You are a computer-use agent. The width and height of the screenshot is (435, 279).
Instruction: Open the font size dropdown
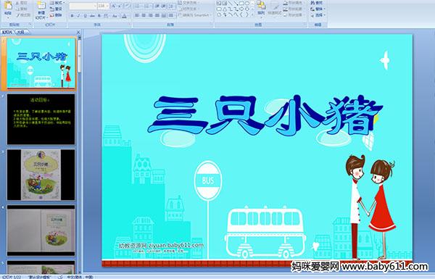tap(107, 6)
